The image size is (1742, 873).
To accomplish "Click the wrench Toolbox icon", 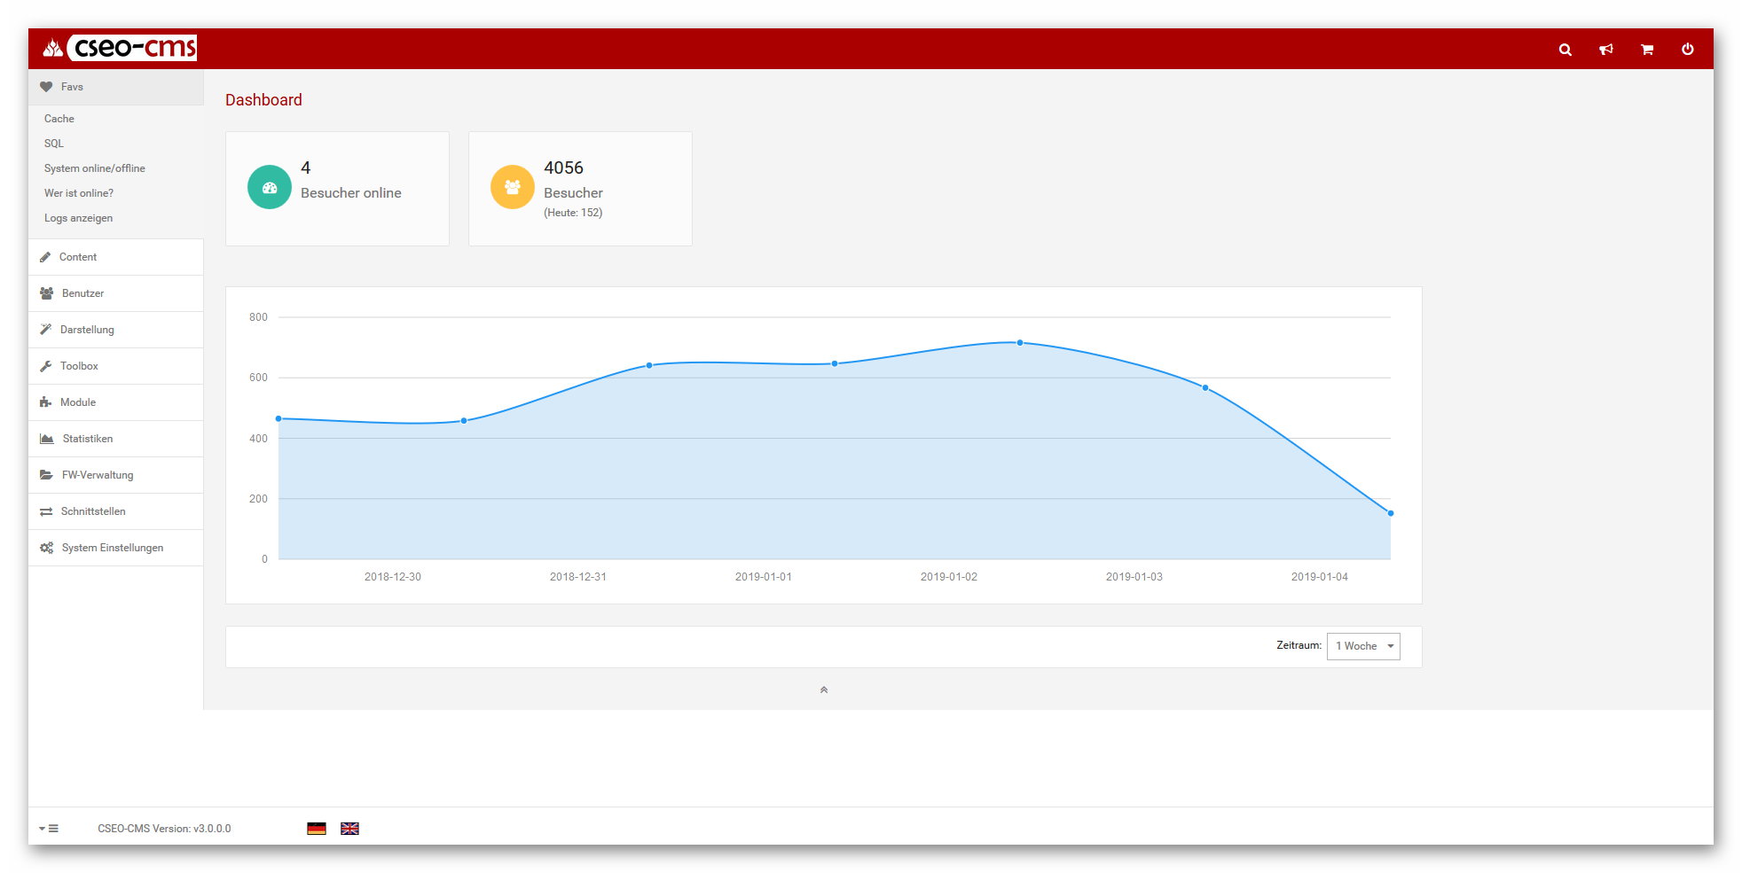I will click(46, 366).
